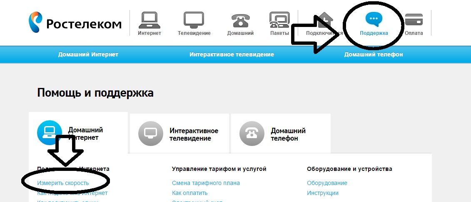Click the Оборудование и устройства heading

pos(349,169)
